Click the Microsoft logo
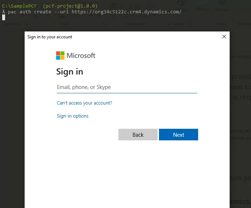251x208 pixels. pyautogui.click(x=76, y=55)
